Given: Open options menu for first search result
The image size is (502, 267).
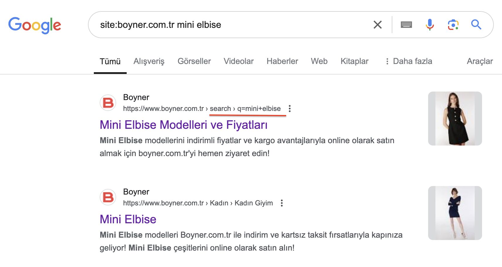Looking at the screenshot, I should click(x=290, y=109).
